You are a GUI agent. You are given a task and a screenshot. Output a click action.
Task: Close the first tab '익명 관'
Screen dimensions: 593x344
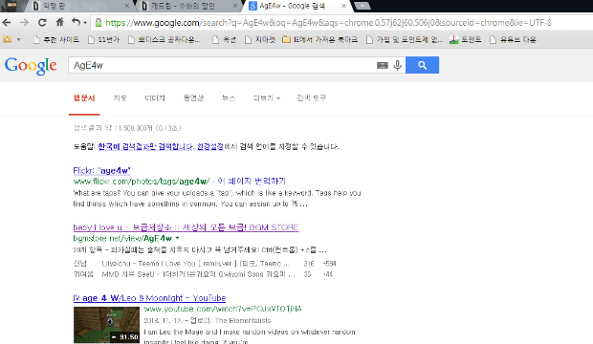pyautogui.click(x=126, y=6)
